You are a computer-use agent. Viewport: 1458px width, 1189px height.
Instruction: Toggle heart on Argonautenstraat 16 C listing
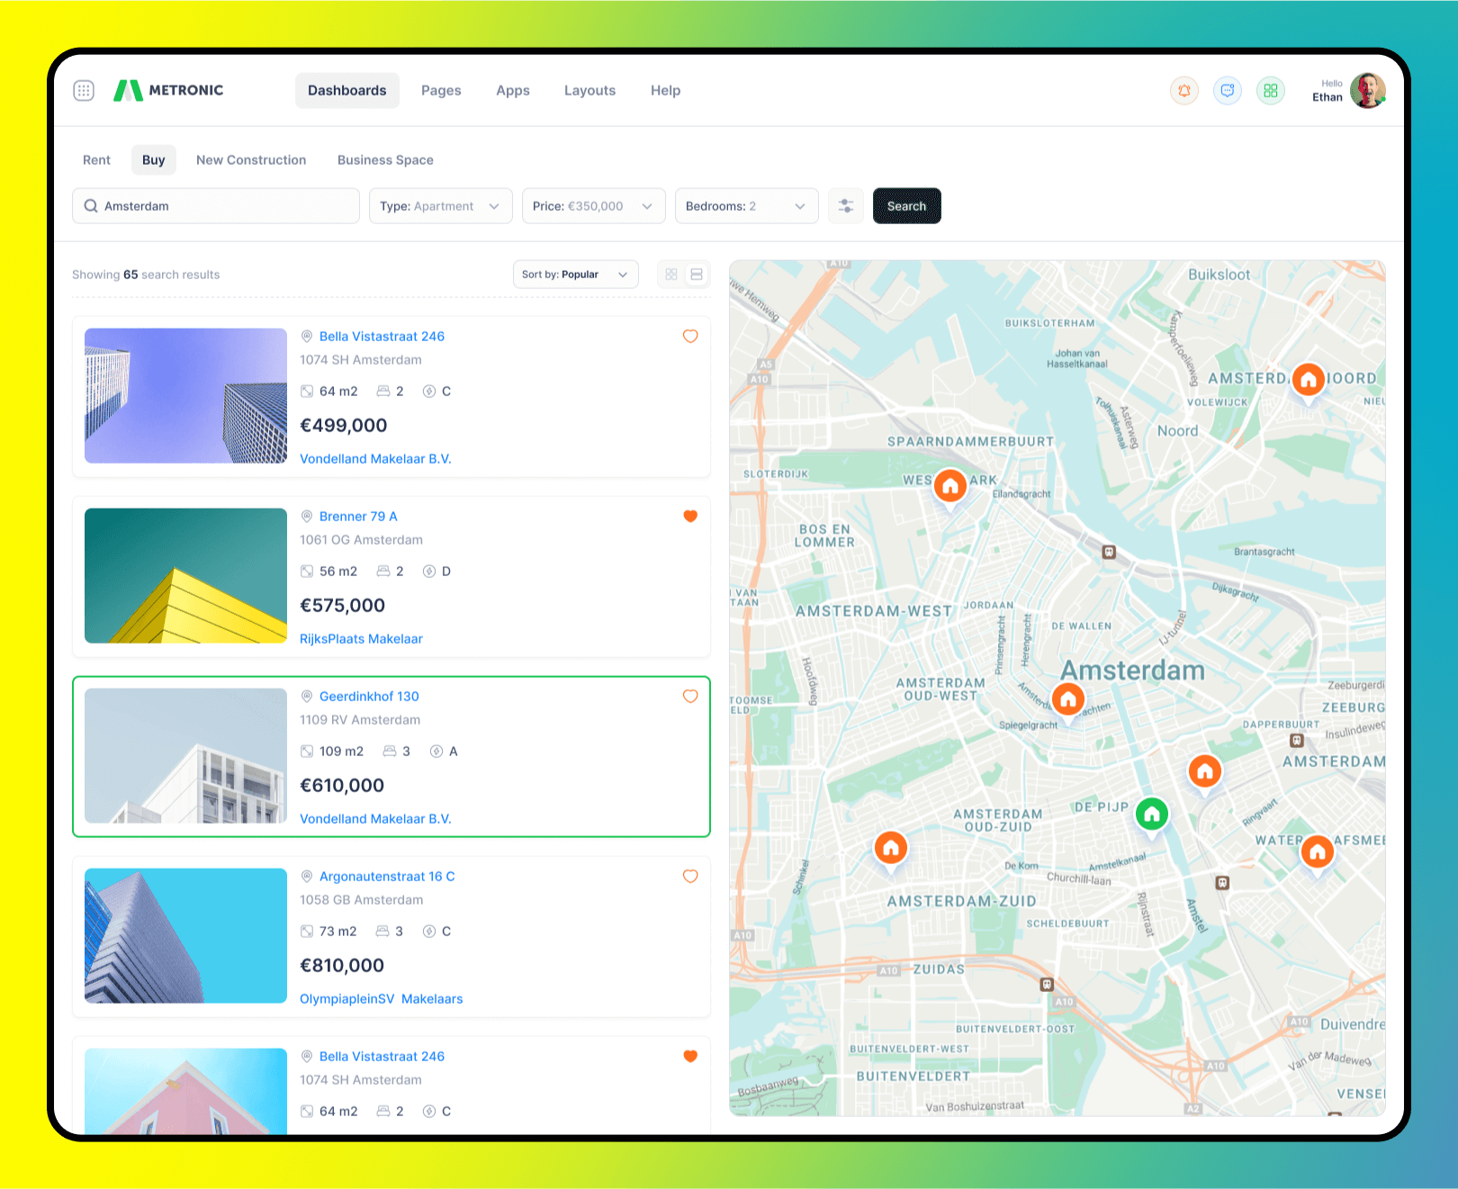pos(690,877)
